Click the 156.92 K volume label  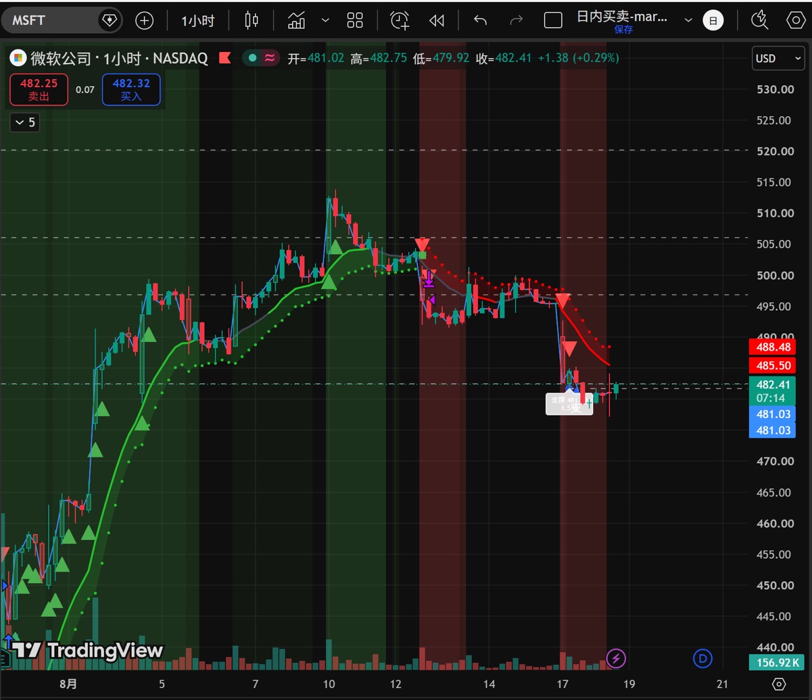click(x=776, y=662)
